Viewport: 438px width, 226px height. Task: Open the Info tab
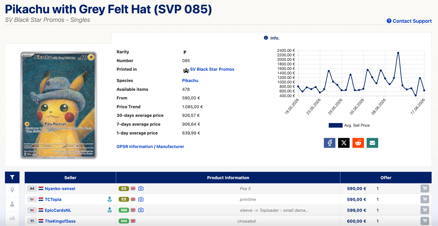coord(272,38)
